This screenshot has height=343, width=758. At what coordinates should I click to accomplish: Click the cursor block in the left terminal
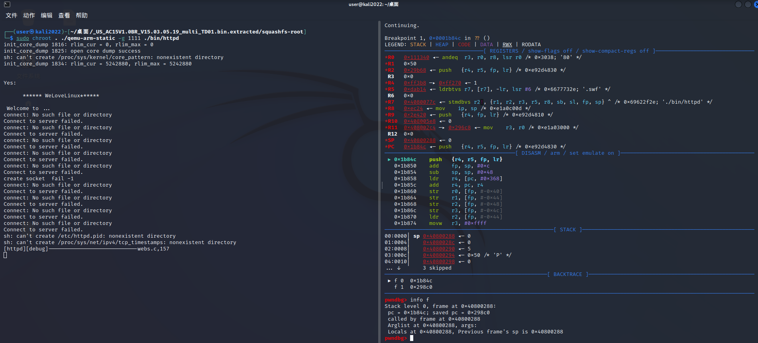point(5,255)
